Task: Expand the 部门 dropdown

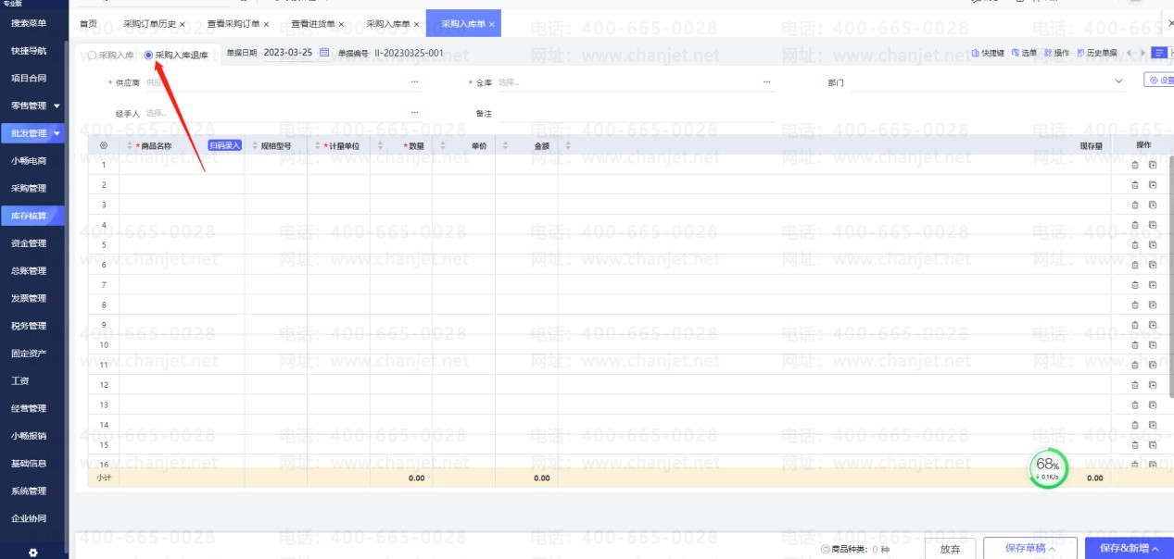Action: (1118, 82)
